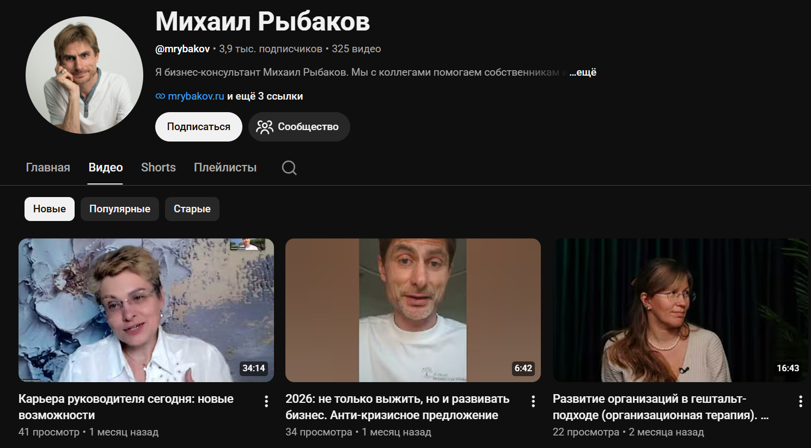Select the Новые sort chip
Image resolution: width=811 pixels, height=448 pixels.
pos(50,209)
